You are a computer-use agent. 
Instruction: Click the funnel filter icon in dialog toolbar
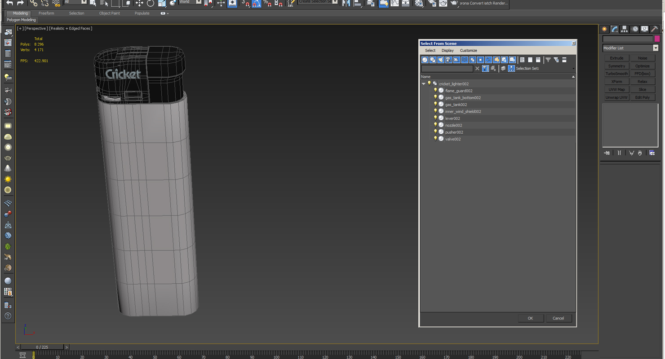coord(548,60)
